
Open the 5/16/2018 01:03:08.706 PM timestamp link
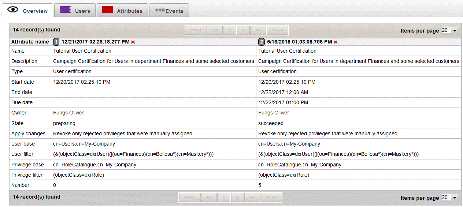(x=300, y=42)
